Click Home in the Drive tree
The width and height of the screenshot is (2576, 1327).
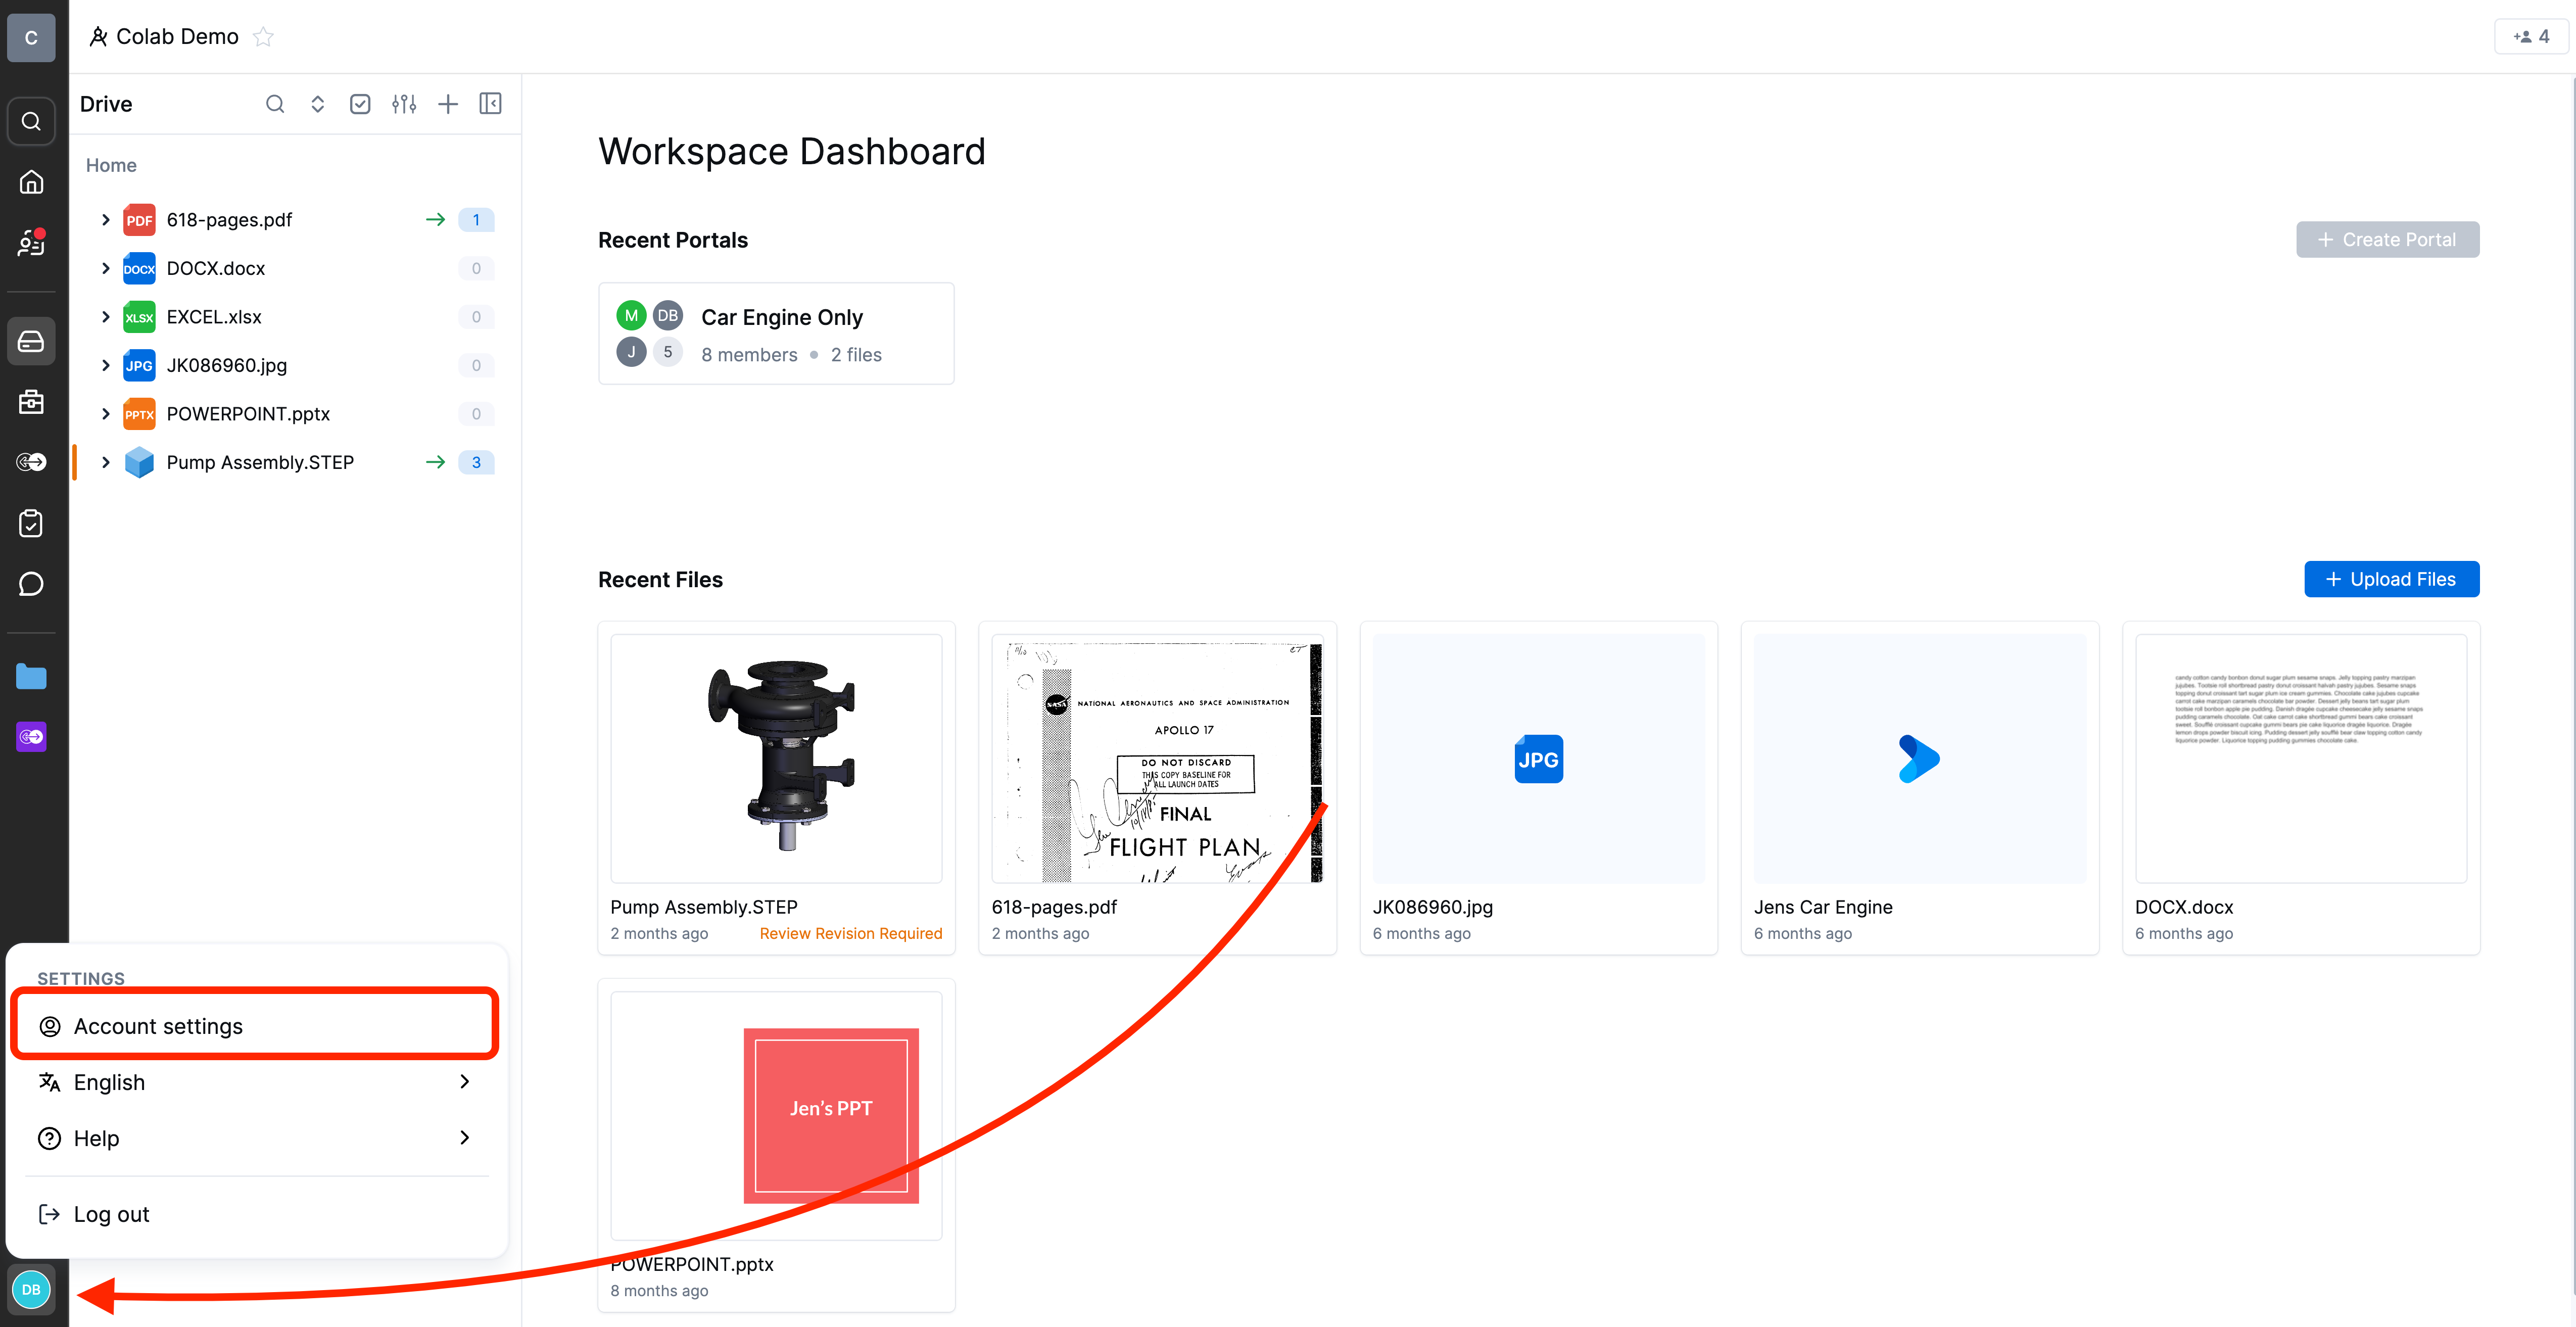[x=111, y=165]
